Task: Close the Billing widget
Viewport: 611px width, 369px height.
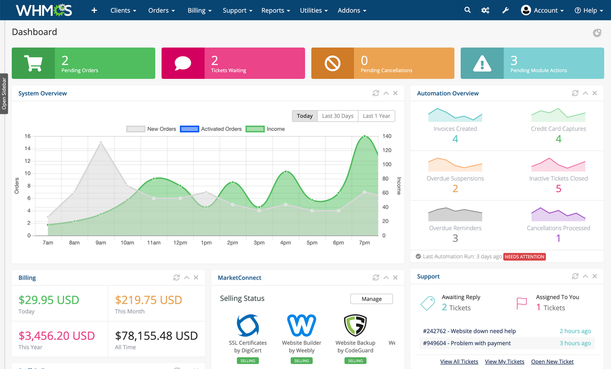Action: 196,278
